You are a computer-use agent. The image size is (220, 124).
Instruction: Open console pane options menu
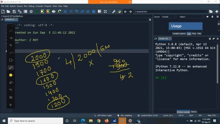pyautogui.click(x=218, y=39)
